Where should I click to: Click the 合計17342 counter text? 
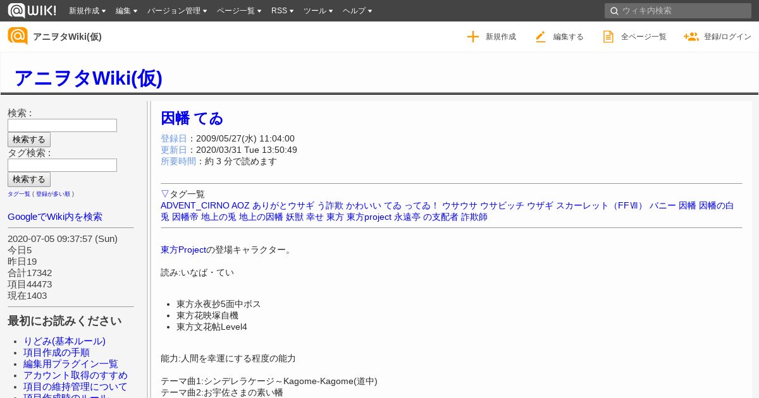pos(30,273)
